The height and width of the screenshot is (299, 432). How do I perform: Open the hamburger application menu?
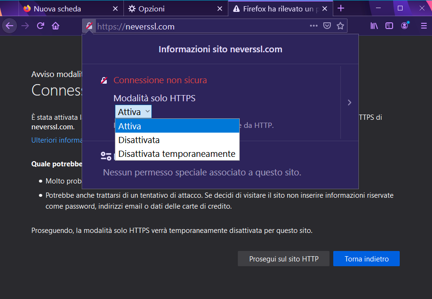click(x=424, y=26)
